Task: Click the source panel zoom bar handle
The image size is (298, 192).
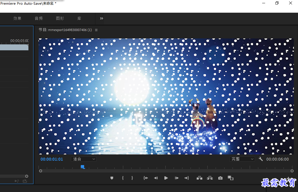Action: (x=27, y=176)
